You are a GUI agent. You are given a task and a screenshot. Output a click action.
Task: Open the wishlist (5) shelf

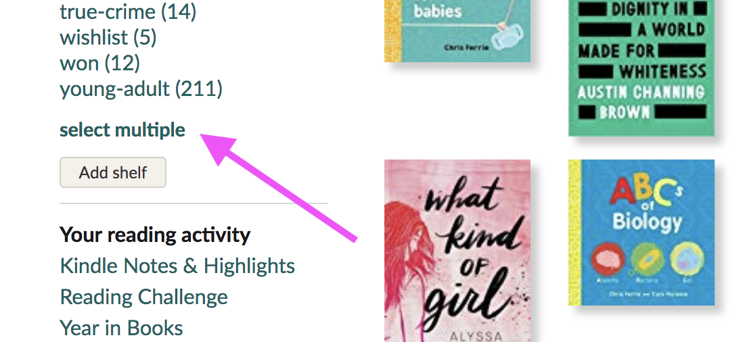click(x=108, y=37)
